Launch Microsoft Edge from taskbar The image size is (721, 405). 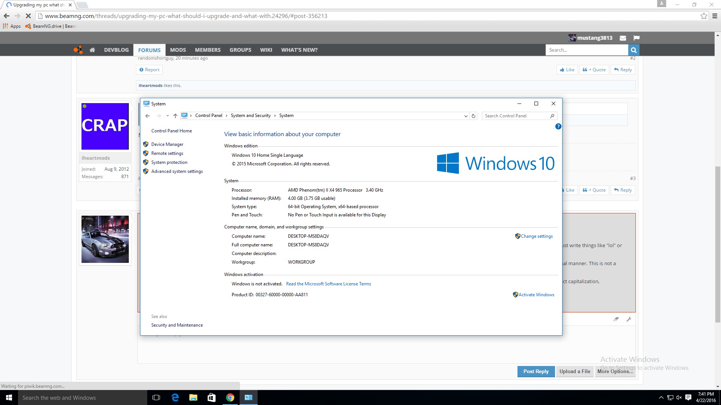(x=175, y=397)
